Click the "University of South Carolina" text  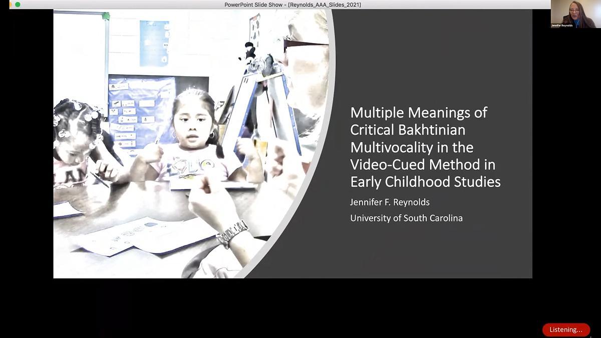pos(406,218)
